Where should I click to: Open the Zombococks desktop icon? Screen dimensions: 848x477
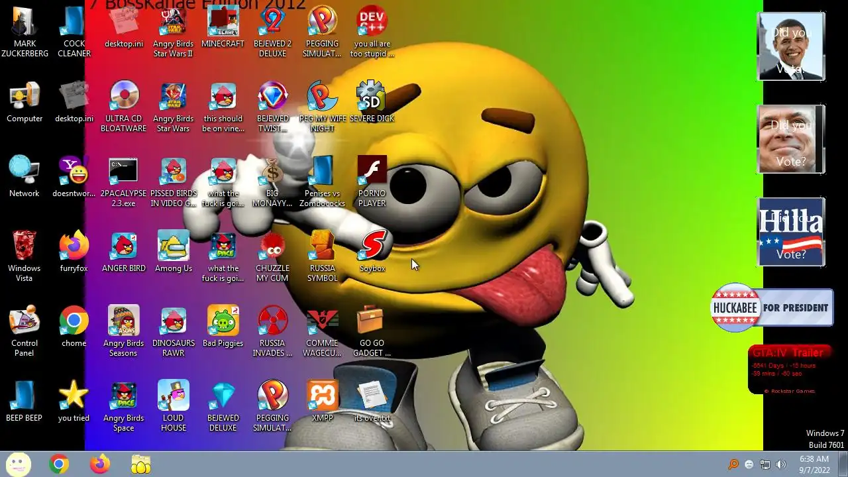tap(323, 182)
